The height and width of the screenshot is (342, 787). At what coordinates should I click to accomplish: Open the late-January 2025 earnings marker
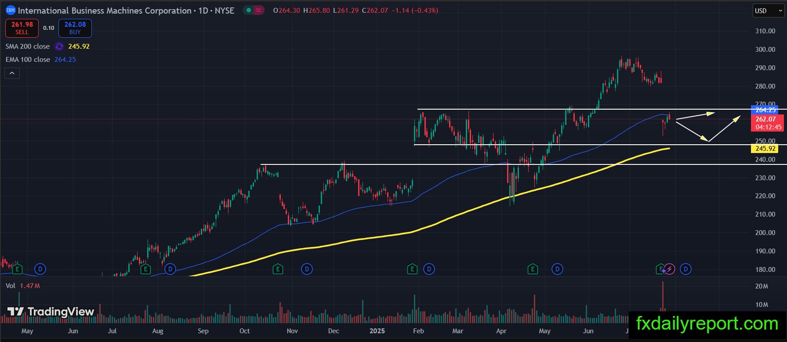(x=412, y=269)
